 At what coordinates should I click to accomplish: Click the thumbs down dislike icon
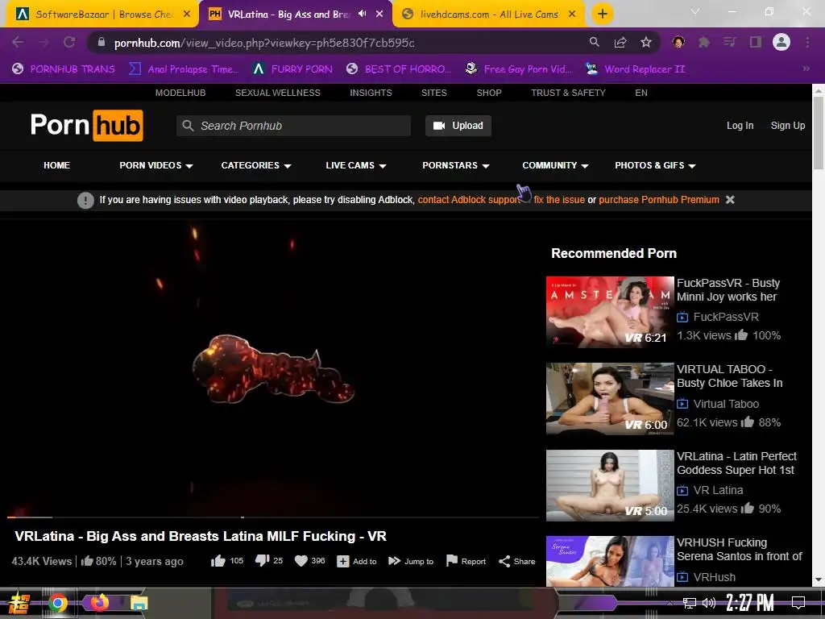click(x=262, y=561)
